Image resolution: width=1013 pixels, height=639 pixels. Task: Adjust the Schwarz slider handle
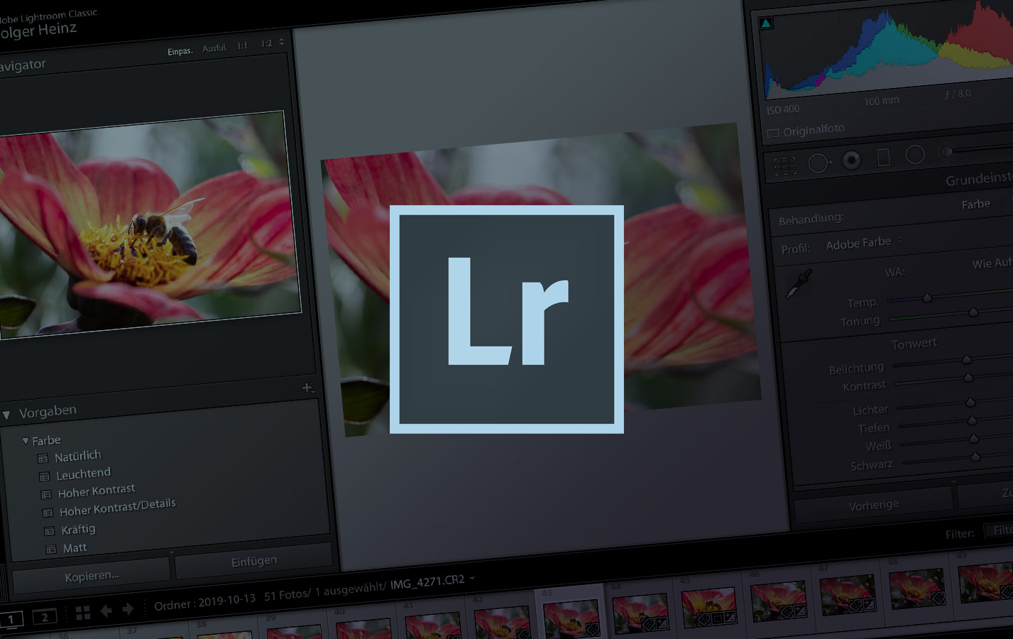pyautogui.click(x=975, y=457)
